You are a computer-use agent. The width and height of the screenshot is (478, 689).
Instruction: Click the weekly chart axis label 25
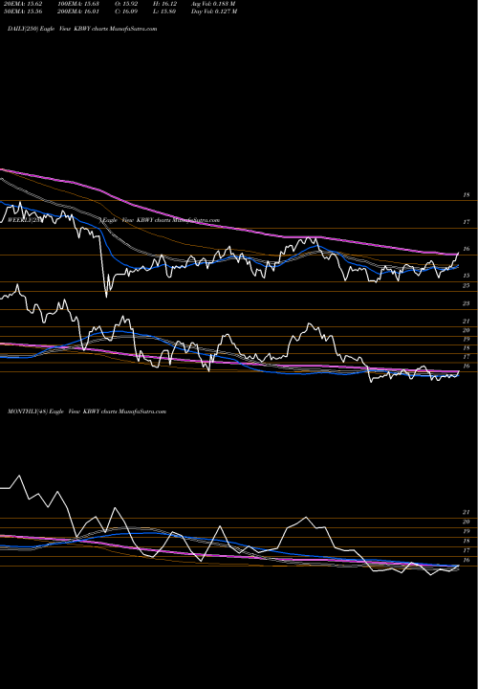tap(467, 285)
